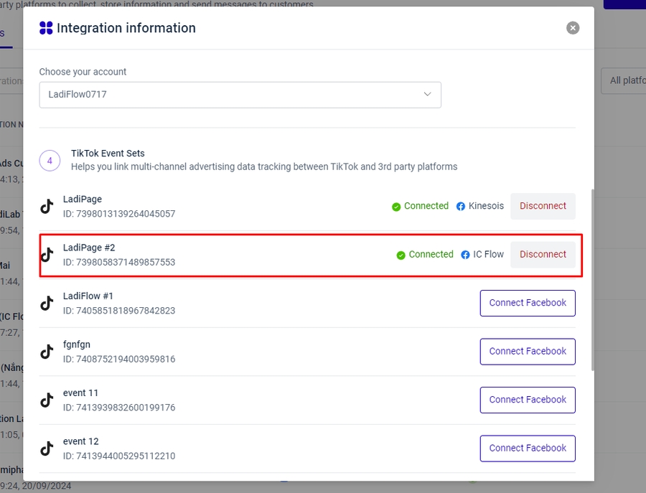Image resolution: width=646 pixels, height=493 pixels.
Task: Click the Facebook icon next to IC Flow
Action: point(466,255)
